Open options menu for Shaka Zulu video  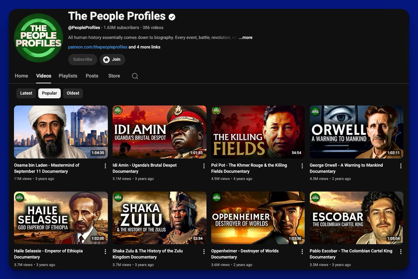[x=204, y=251]
